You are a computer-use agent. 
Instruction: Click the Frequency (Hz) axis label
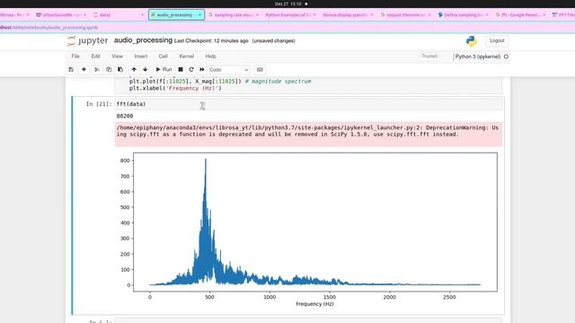click(x=314, y=304)
